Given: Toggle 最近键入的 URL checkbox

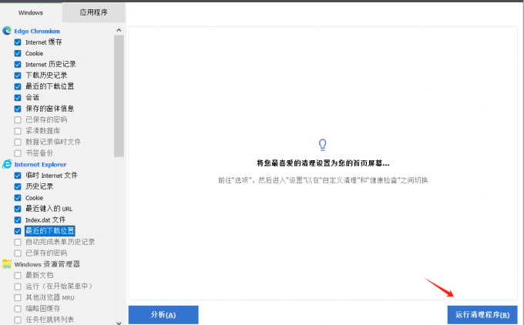Looking at the screenshot, I should coord(18,209).
